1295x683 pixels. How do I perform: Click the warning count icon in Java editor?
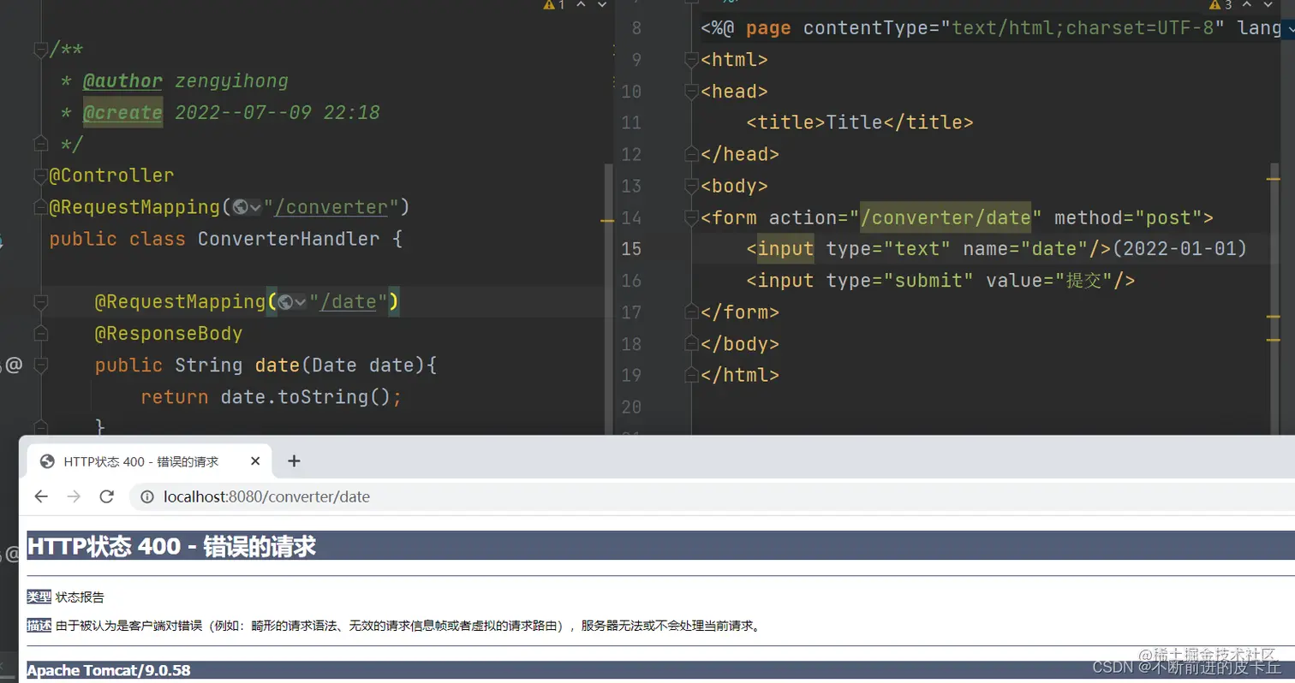[548, 5]
